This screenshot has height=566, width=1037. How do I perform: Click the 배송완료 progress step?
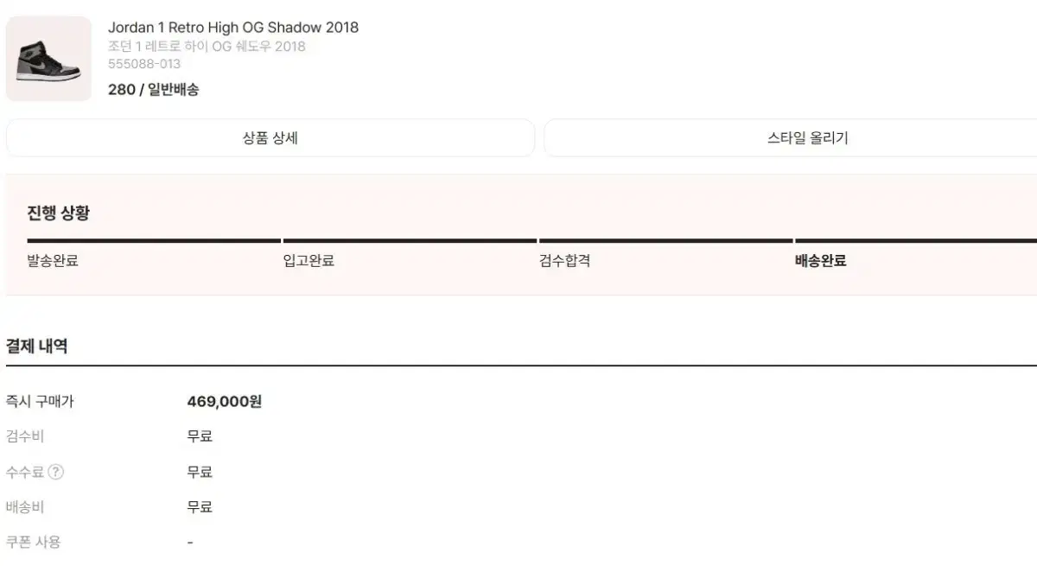click(x=820, y=261)
